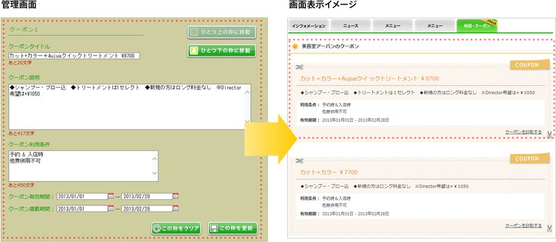The image size is (556, 242).
Task: Click the up arrow of クーポン説明 scrollbar
Action: (247, 92)
